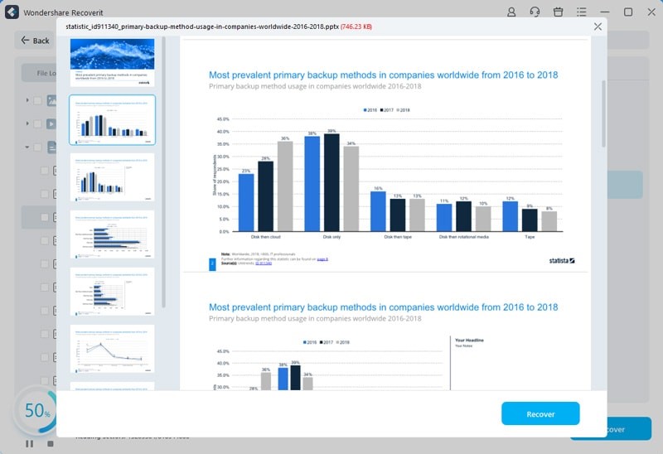Open the headset support icon
Screen dimensions: 663x454
click(x=535, y=12)
